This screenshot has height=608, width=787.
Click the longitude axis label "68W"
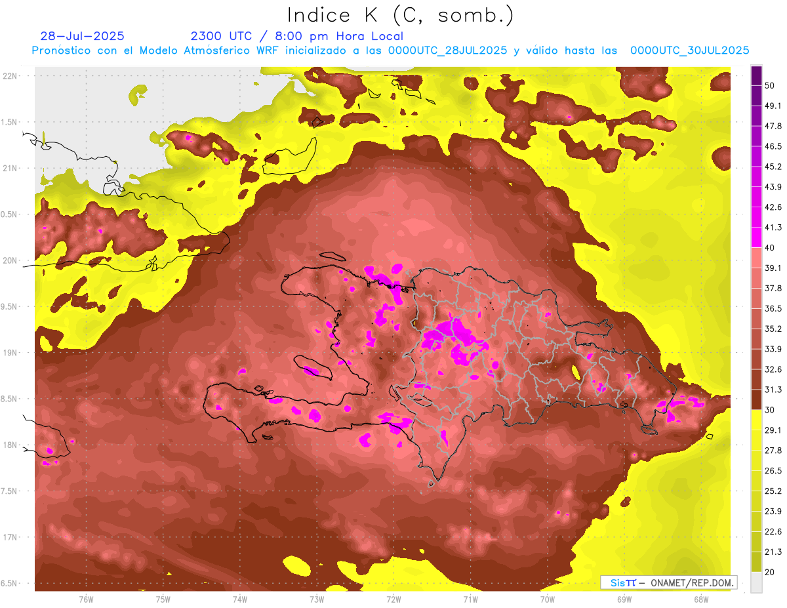pyautogui.click(x=700, y=599)
